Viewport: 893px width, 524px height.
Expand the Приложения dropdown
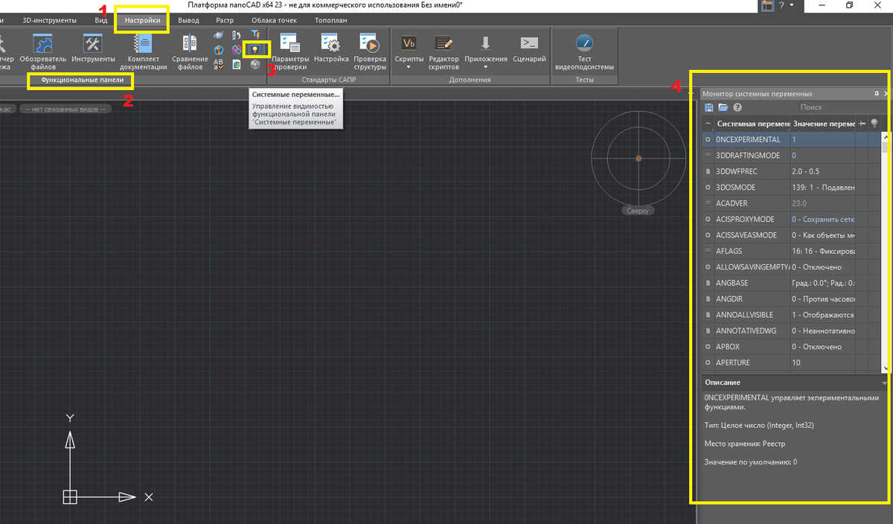pos(485,67)
